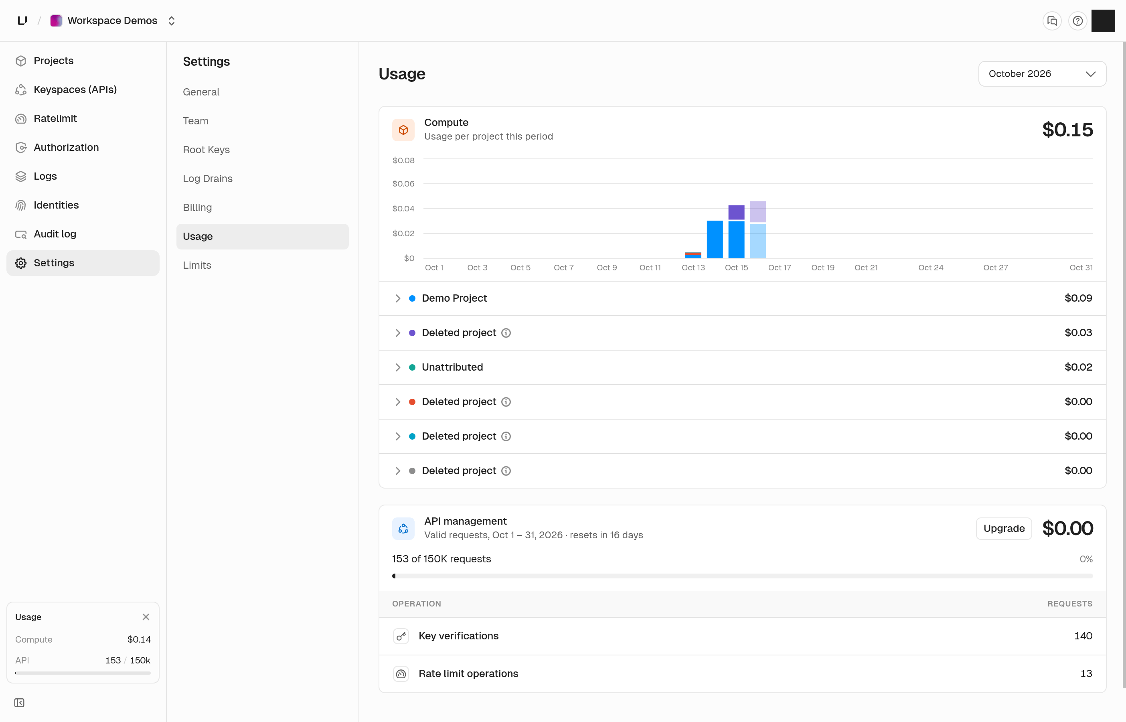
Task: Click the Oct 15 purple bar segment
Action: pos(736,212)
